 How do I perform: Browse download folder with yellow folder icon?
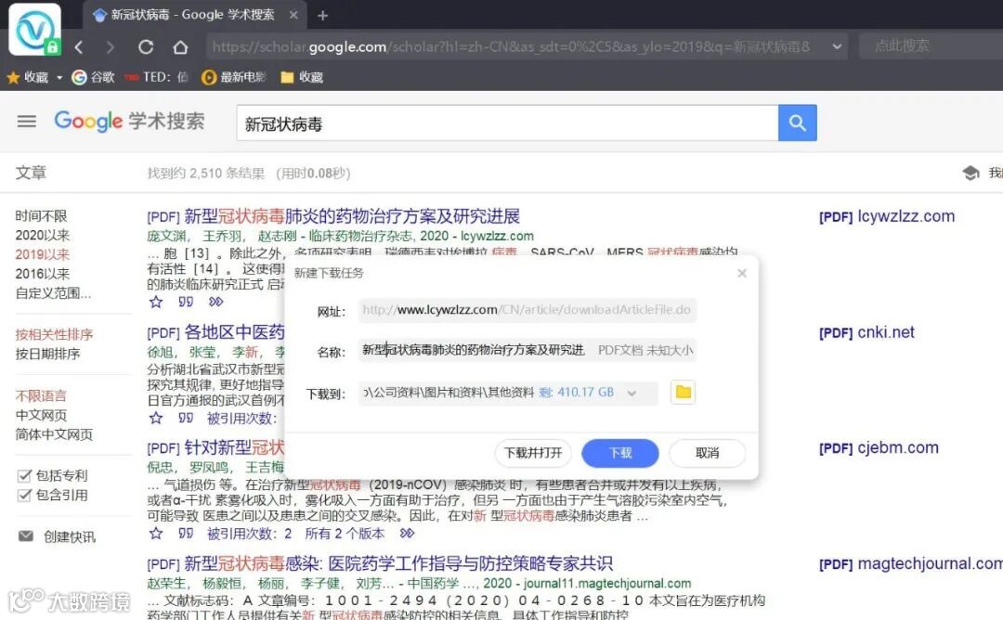coord(684,392)
